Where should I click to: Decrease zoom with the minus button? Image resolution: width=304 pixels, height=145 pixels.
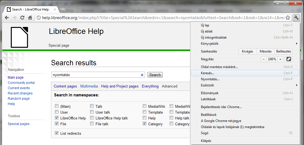tap(264, 59)
